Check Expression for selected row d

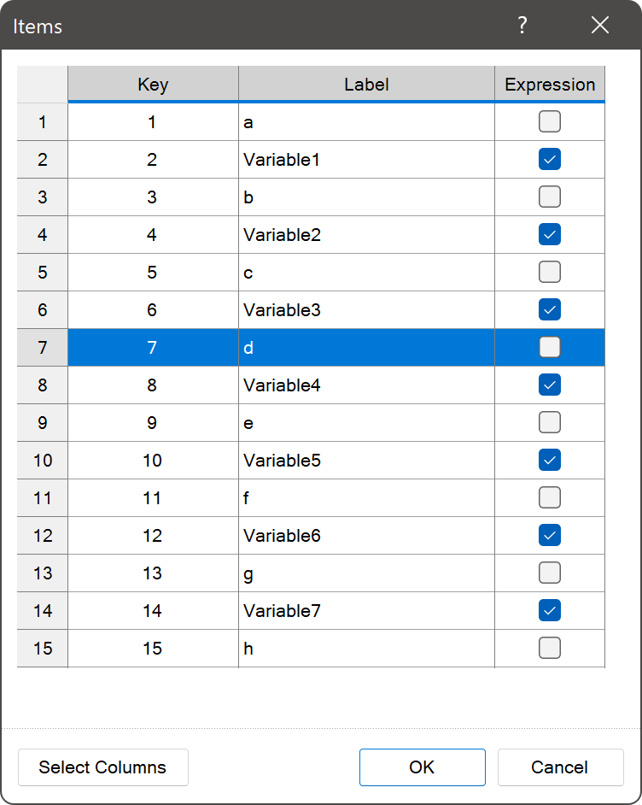click(549, 347)
